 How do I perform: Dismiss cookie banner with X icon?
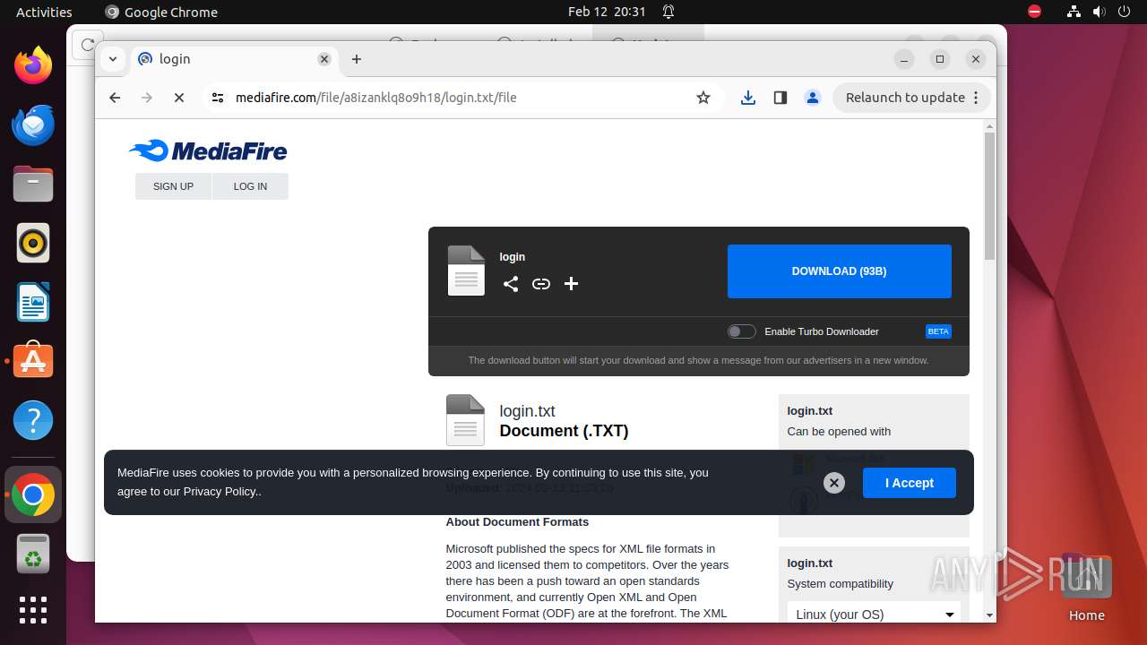(834, 483)
